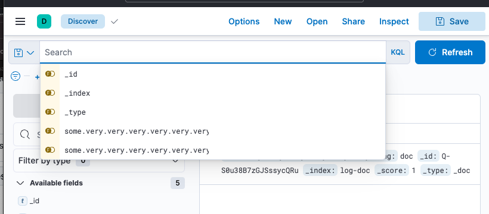Open the saved queries dropdown

click(24, 52)
